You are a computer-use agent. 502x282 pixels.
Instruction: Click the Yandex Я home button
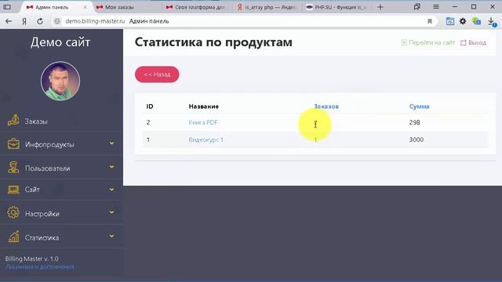click(x=24, y=21)
